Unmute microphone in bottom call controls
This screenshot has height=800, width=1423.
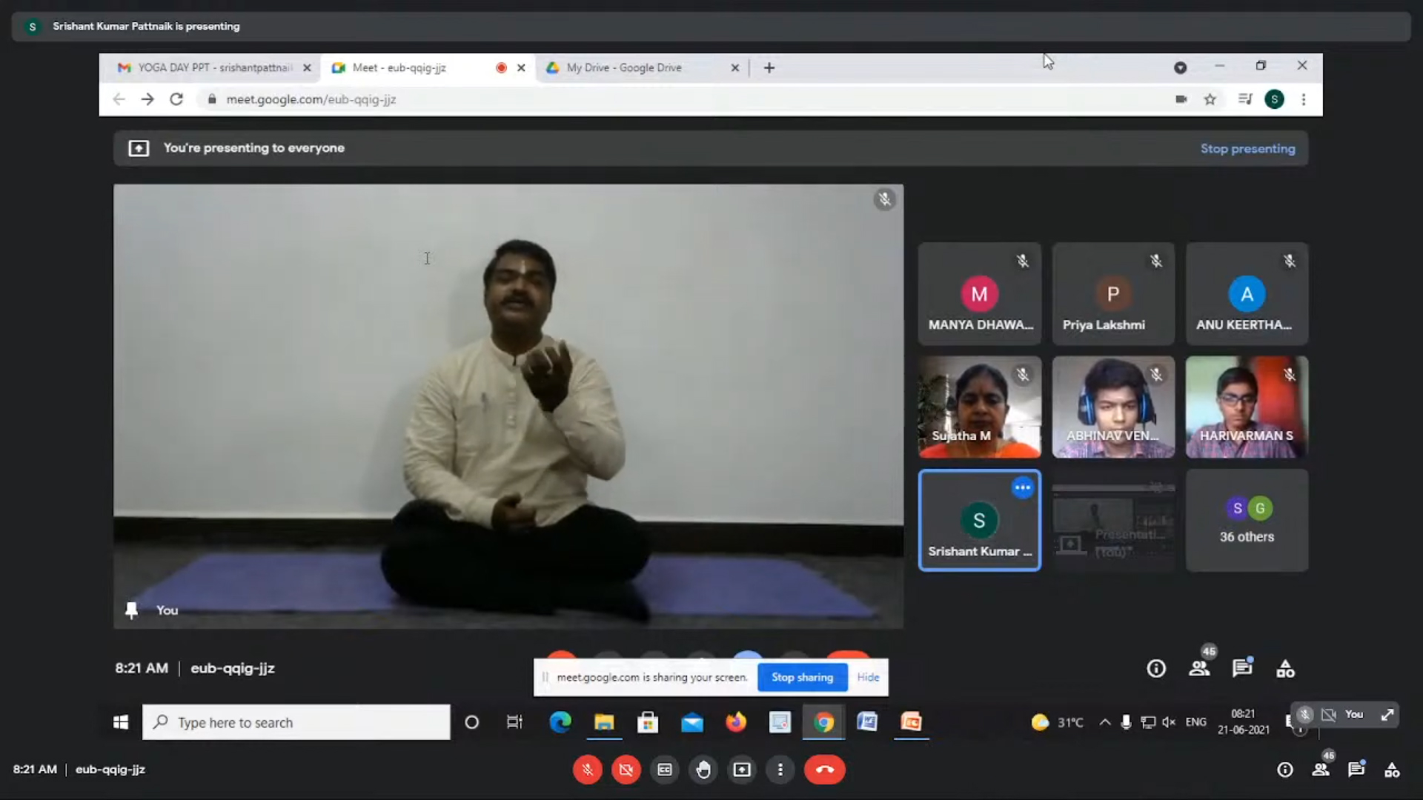click(587, 770)
